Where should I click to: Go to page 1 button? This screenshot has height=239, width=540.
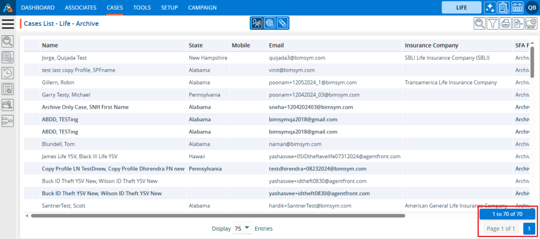coord(530,228)
